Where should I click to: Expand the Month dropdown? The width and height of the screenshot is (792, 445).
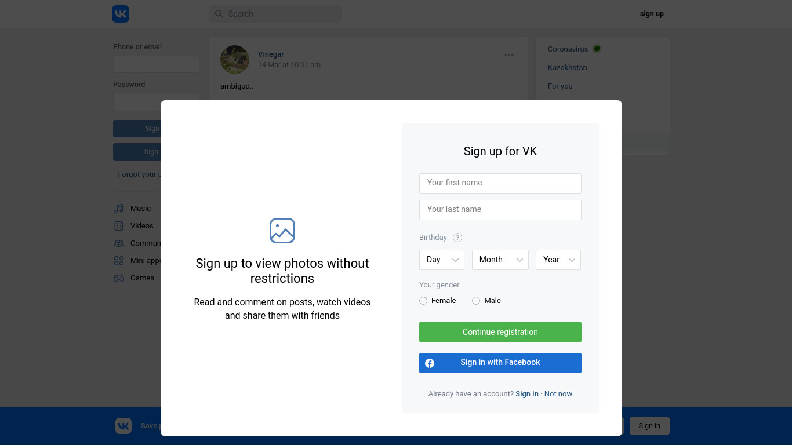tap(500, 260)
